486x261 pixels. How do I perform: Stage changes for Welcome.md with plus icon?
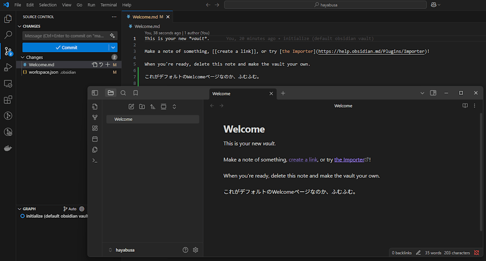(107, 65)
